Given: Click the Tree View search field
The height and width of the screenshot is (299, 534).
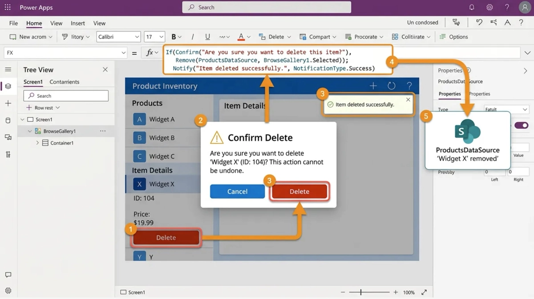Looking at the screenshot, I should 66,96.
